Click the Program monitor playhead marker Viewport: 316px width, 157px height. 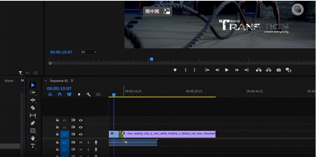(x=151, y=59)
